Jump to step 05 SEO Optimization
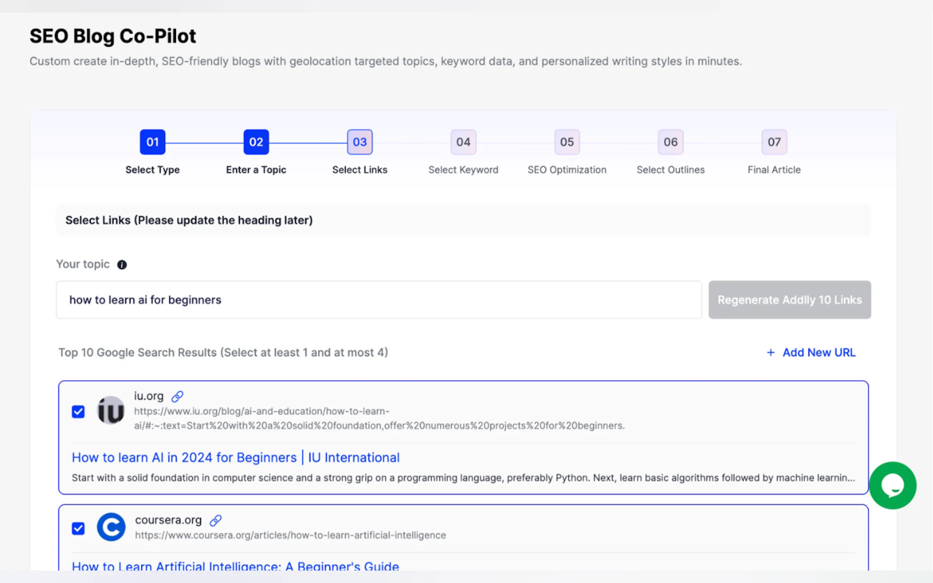Viewport: 933px width, 583px height. [567, 142]
